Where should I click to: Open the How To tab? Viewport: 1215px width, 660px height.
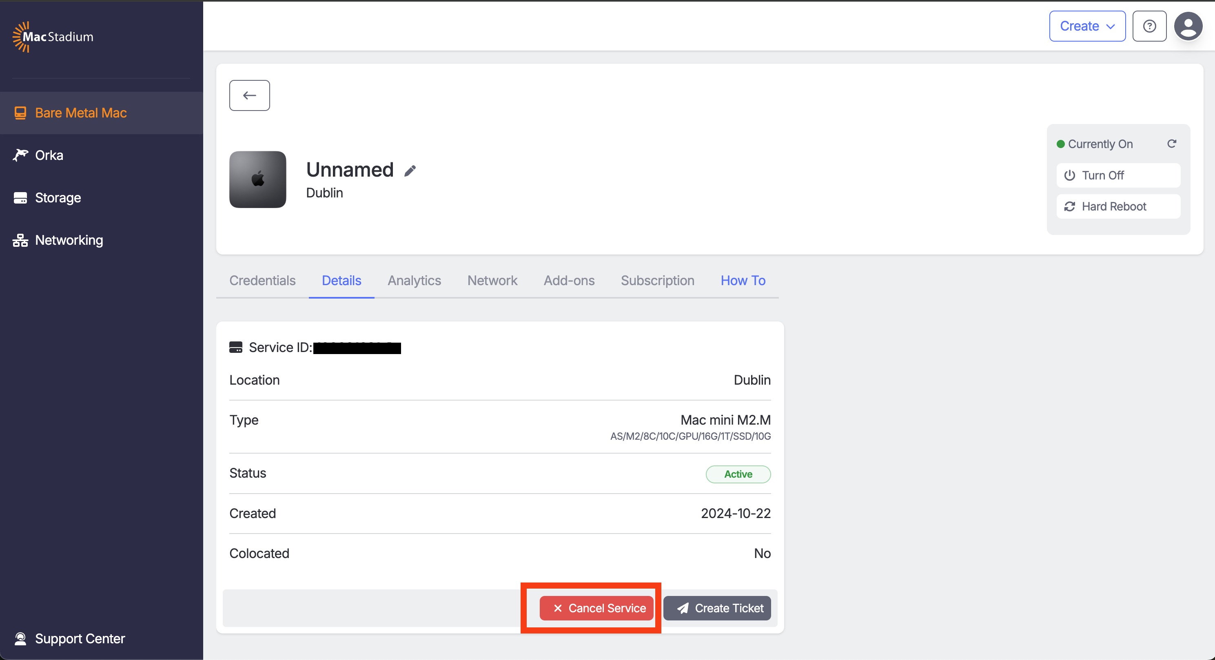point(743,281)
